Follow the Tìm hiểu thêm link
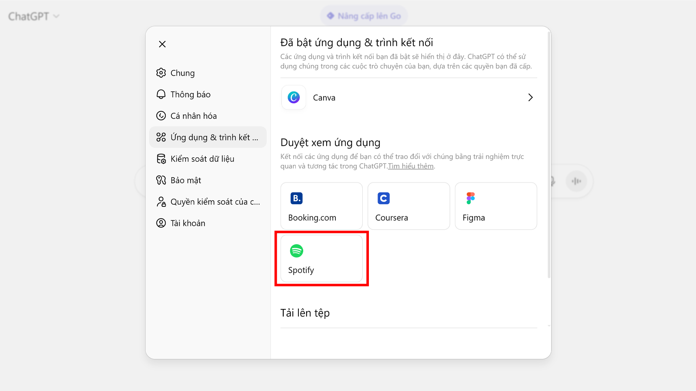The height and width of the screenshot is (391, 696). click(x=411, y=166)
